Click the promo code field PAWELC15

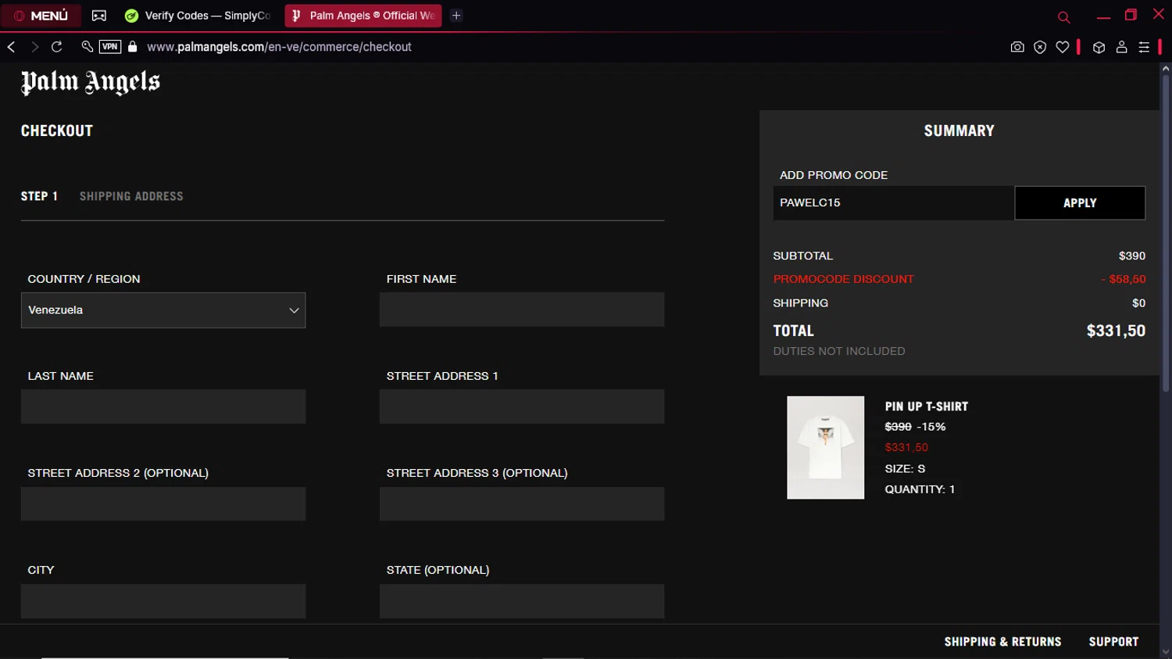tap(893, 202)
